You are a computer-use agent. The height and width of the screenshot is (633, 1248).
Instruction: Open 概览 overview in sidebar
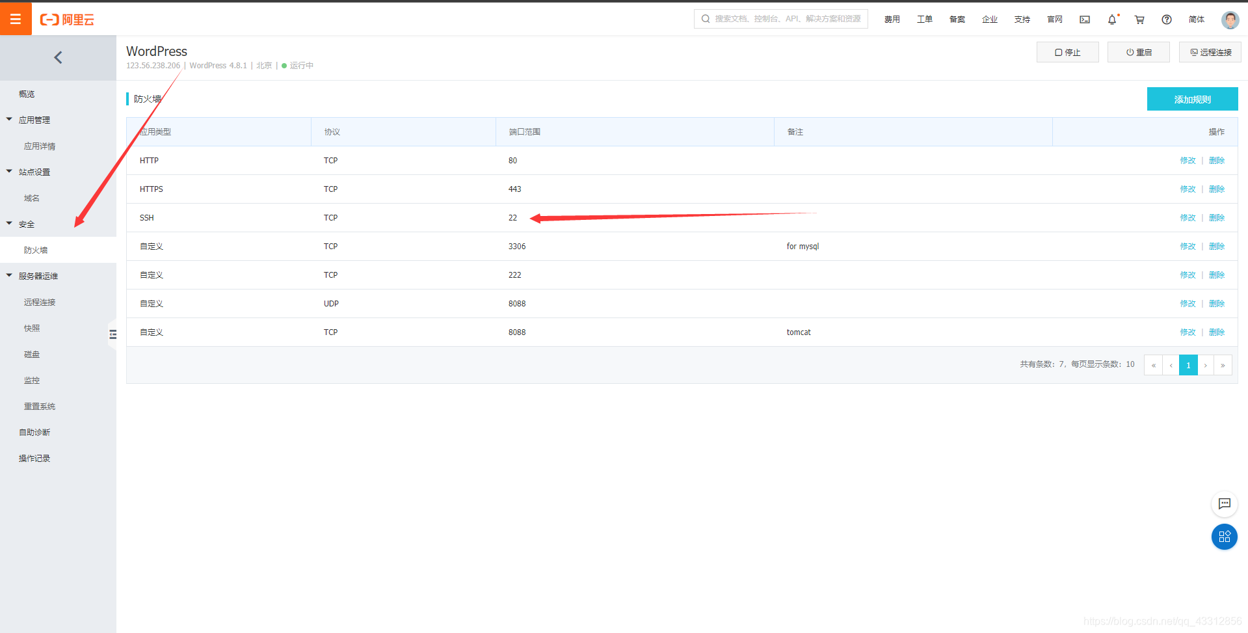[27, 94]
